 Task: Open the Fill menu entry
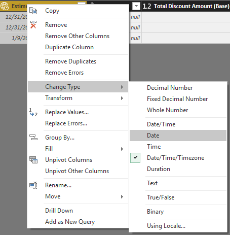pos(78,149)
